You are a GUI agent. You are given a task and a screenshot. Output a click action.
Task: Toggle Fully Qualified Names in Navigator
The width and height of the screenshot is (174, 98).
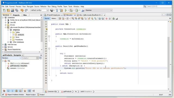click(25, 91)
